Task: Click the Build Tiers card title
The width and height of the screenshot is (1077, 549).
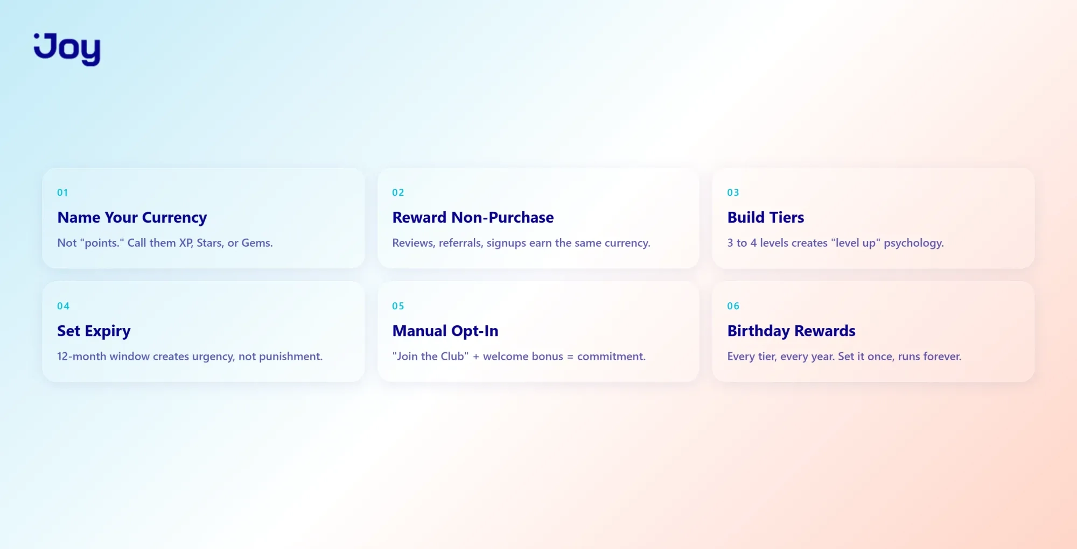Action: pyautogui.click(x=765, y=217)
